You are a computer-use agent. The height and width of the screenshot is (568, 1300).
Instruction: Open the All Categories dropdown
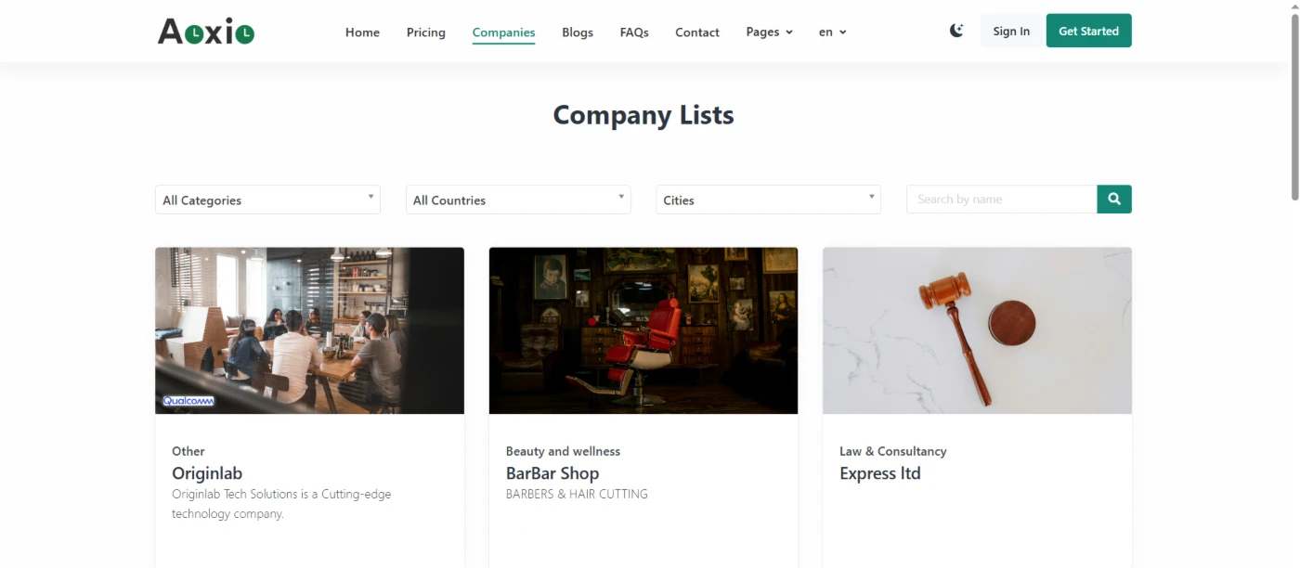tap(267, 200)
